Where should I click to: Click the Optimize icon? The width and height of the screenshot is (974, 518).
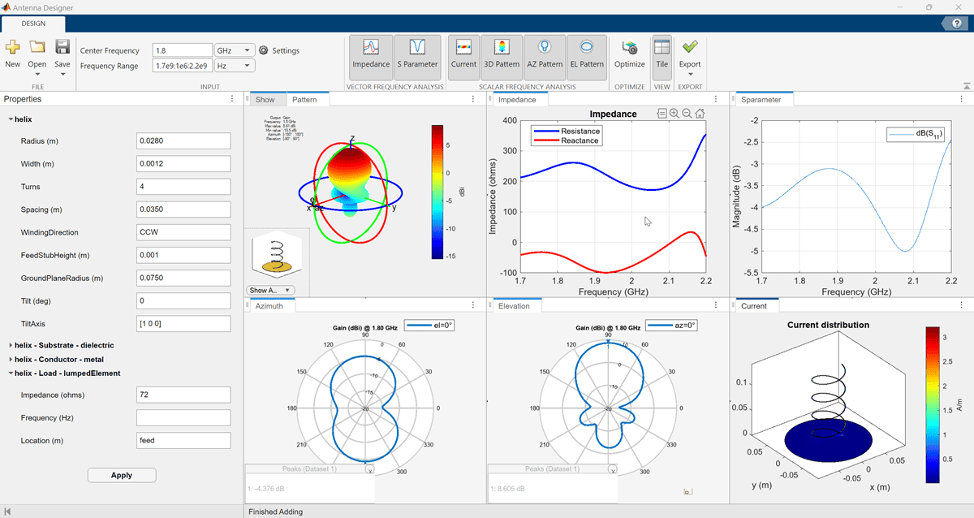(x=629, y=49)
